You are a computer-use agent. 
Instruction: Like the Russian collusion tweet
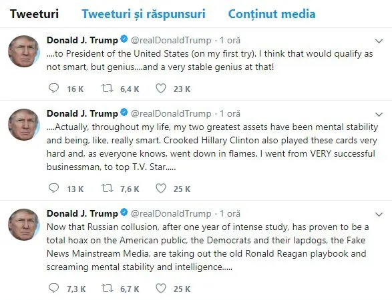click(161, 288)
